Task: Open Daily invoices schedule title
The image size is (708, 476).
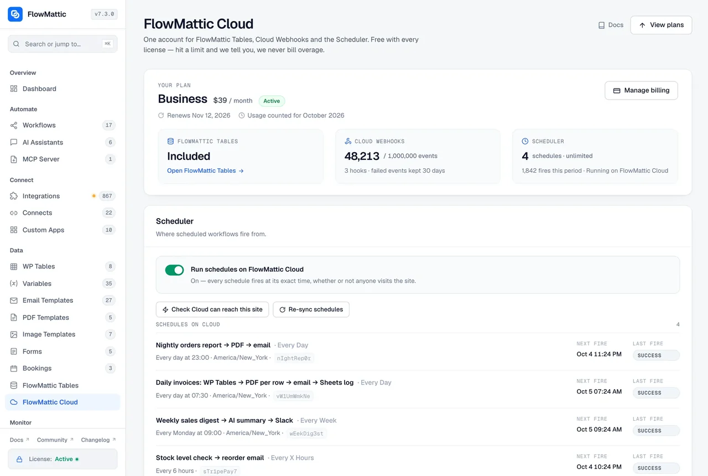Action: (254, 382)
